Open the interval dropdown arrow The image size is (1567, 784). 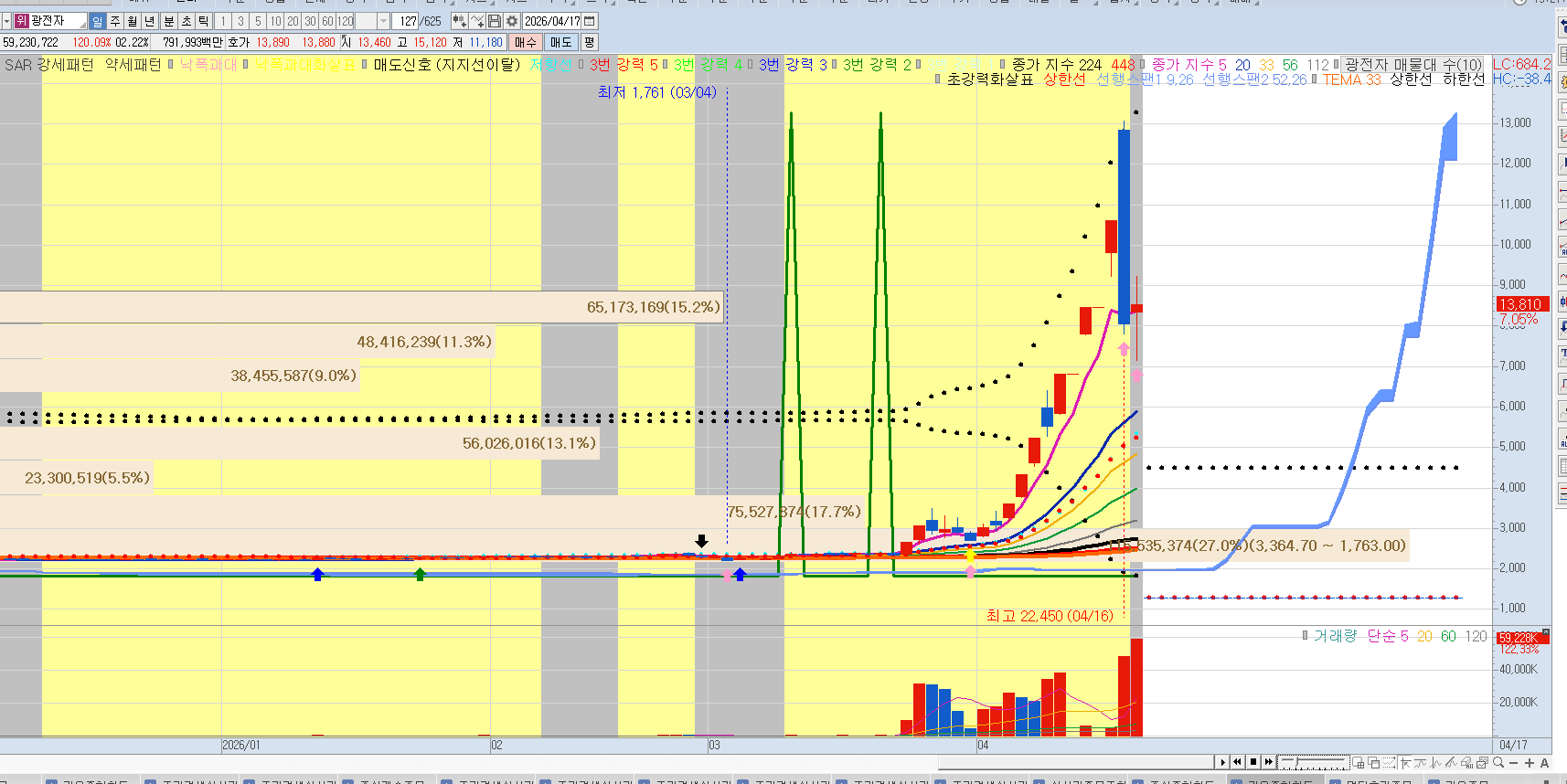coord(383,21)
